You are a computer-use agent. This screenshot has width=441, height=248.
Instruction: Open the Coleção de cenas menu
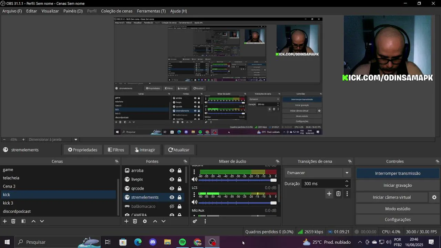coord(117,11)
